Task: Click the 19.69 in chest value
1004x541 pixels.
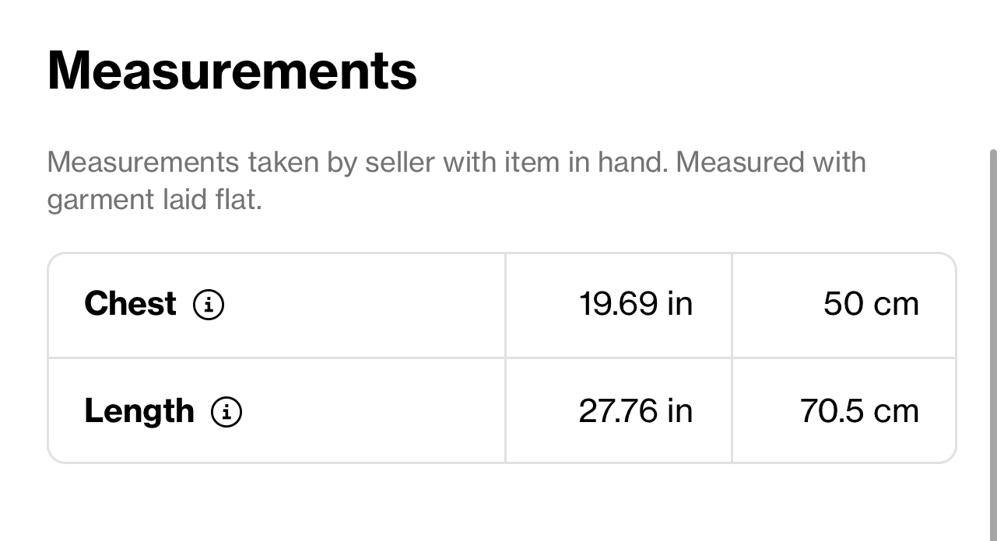Action: [x=635, y=303]
